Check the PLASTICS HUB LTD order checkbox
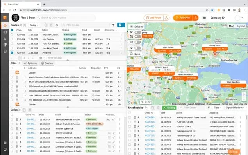 [x=130, y=122]
